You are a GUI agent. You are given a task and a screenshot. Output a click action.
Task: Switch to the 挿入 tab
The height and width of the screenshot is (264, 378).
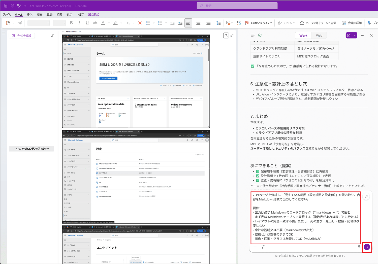(29, 15)
